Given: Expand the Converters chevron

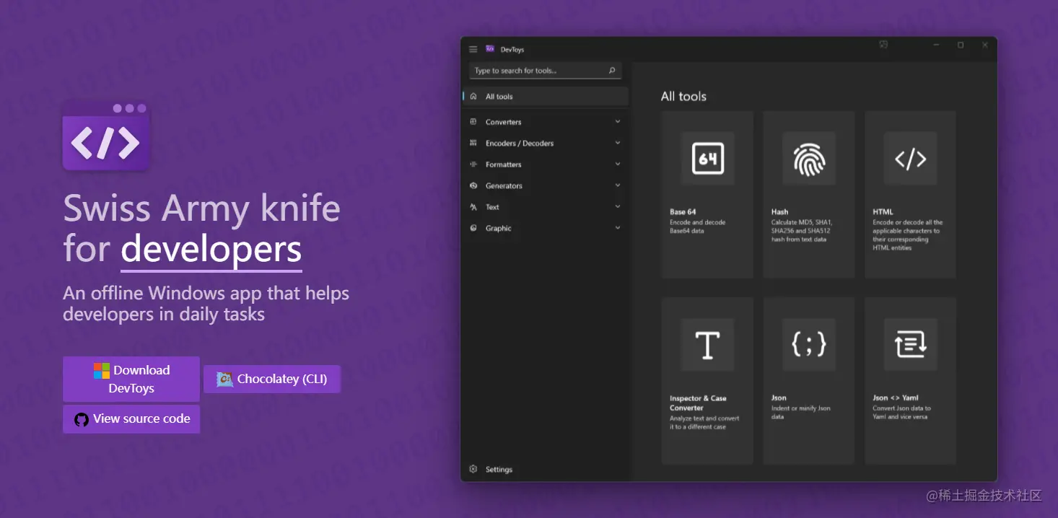Looking at the screenshot, I should [x=618, y=122].
